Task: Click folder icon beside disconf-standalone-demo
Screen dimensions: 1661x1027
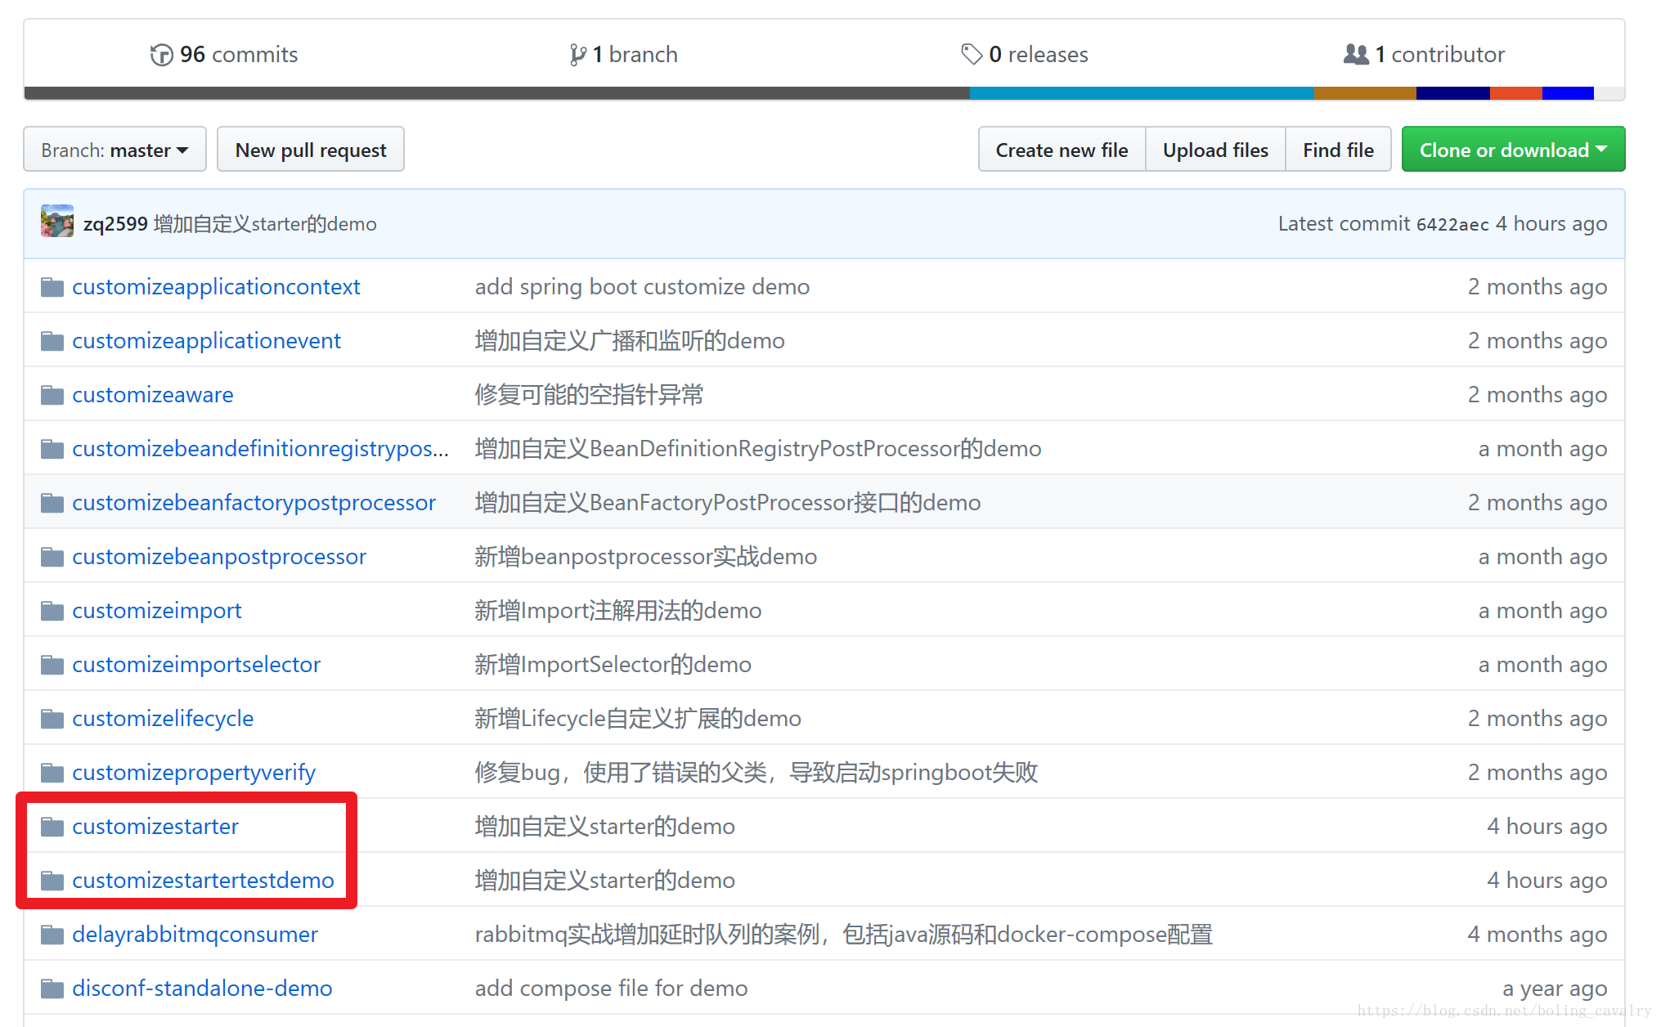Action: pyautogui.click(x=52, y=989)
